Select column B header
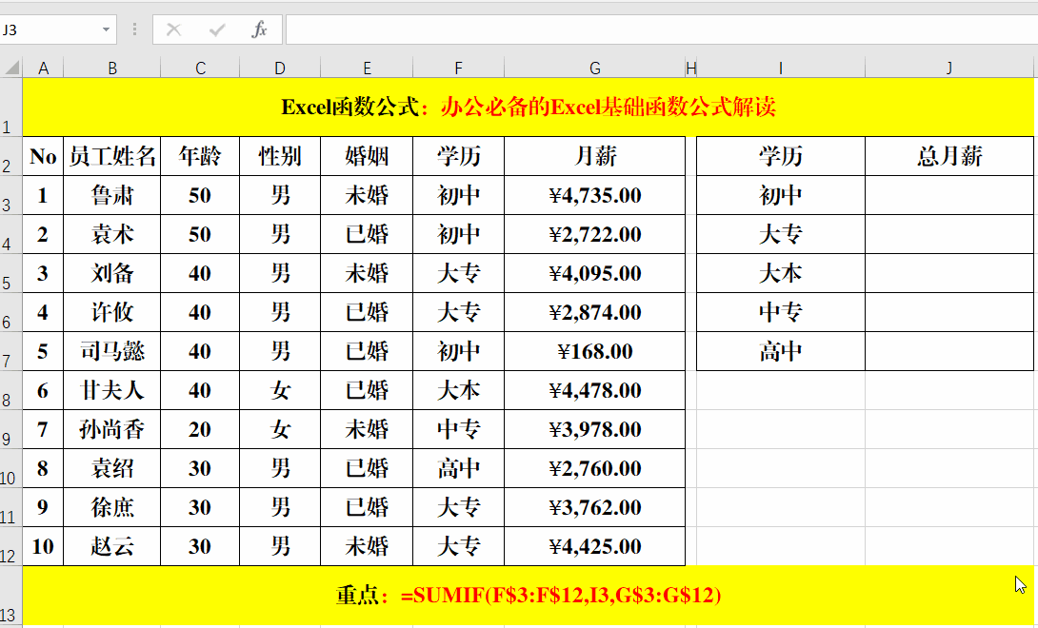 (111, 69)
